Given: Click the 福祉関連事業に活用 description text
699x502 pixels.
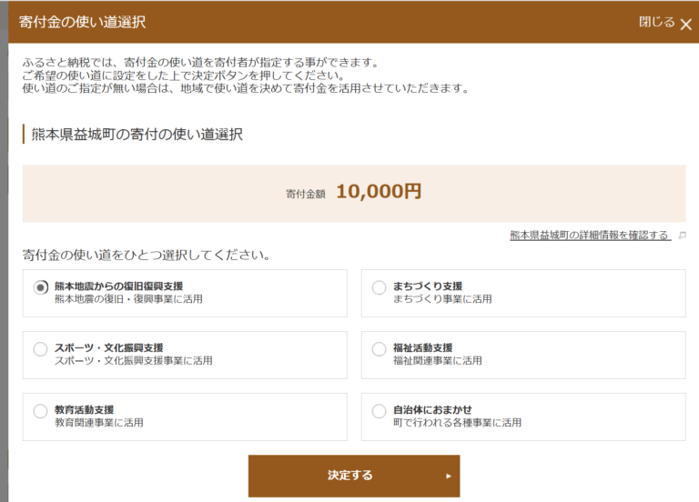Looking at the screenshot, I should (437, 361).
